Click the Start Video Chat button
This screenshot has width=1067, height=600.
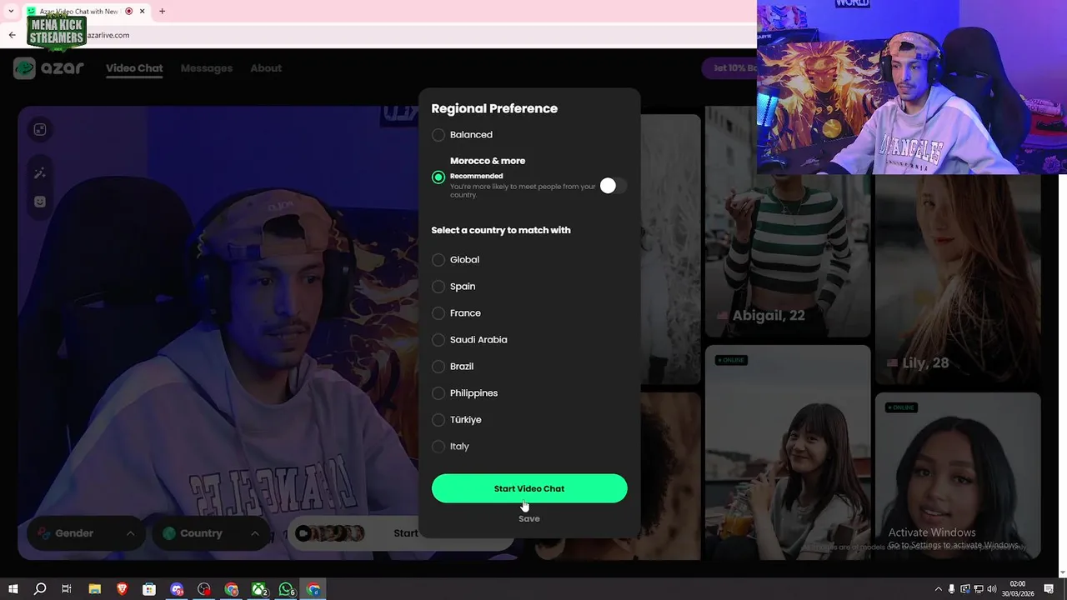[x=529, y=488]
